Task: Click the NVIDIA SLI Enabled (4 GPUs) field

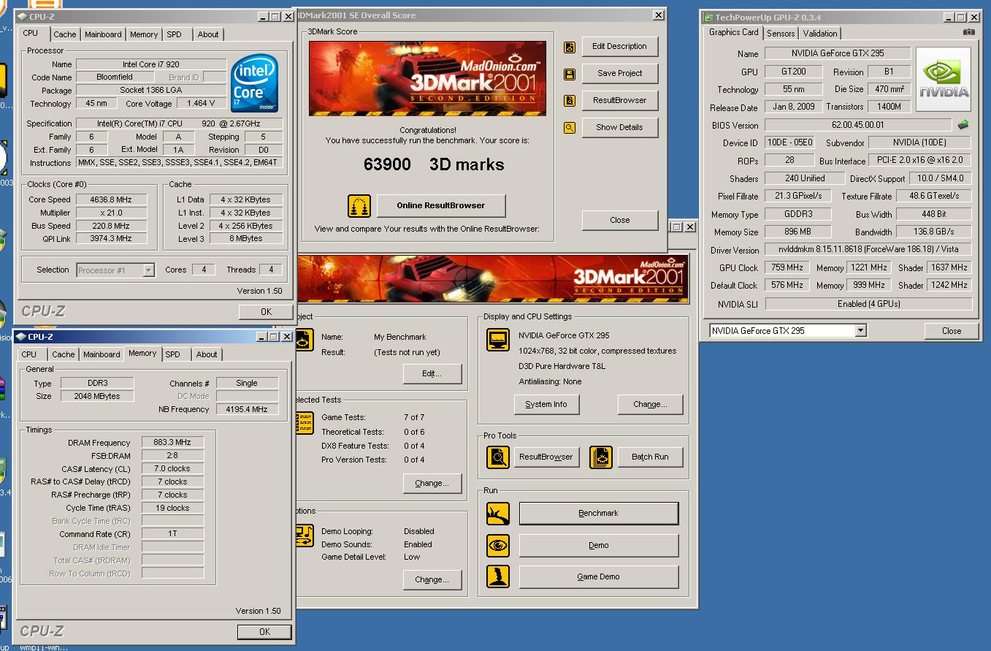Action: (868, 304)
